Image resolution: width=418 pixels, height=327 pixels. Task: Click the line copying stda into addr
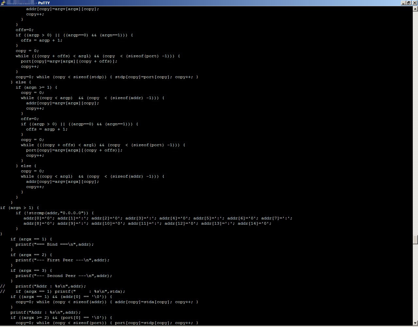click(107, 302)
